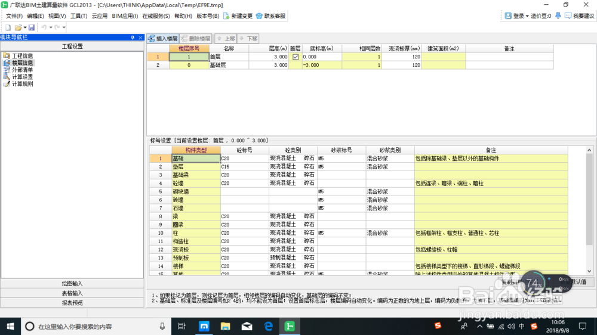This screenshot has width=597, height=335.
Task: Open Mail app from taskbar
Action: coord(247,326)
